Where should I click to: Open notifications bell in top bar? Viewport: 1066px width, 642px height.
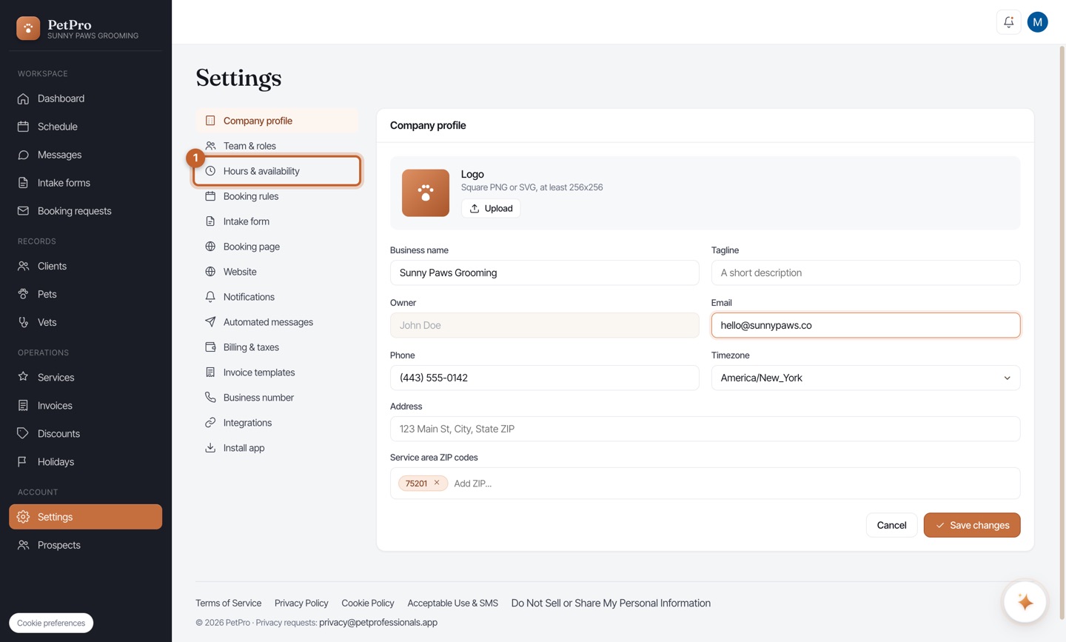click(1008, 22)
